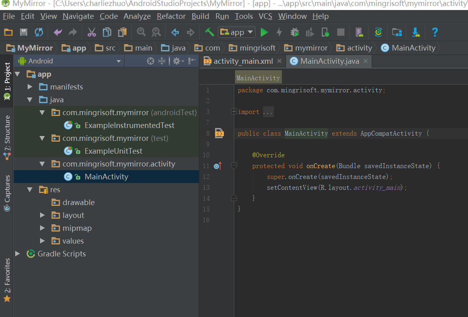Navigate forward with the right arrow
Image resolution: width=468 pixels, height=317 pixels.
190,32
